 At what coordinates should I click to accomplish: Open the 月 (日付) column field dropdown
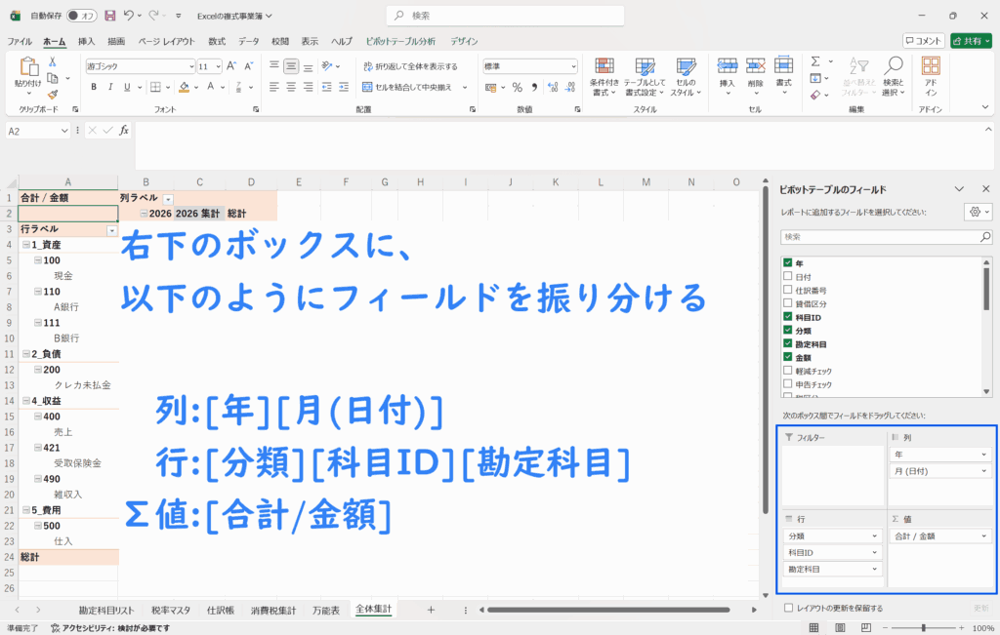(x=983, y=471)
